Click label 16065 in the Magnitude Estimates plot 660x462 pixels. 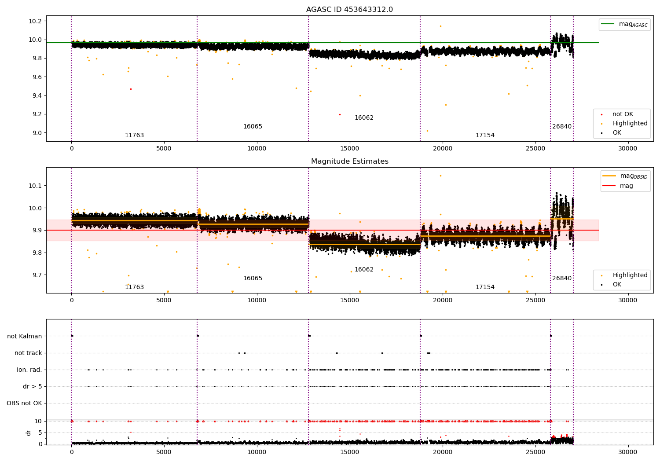click(x=253, y=279)
